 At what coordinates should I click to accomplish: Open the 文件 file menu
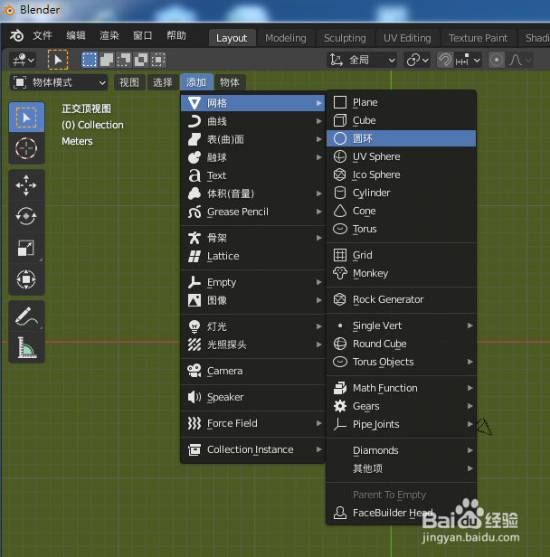coord(43,35)
